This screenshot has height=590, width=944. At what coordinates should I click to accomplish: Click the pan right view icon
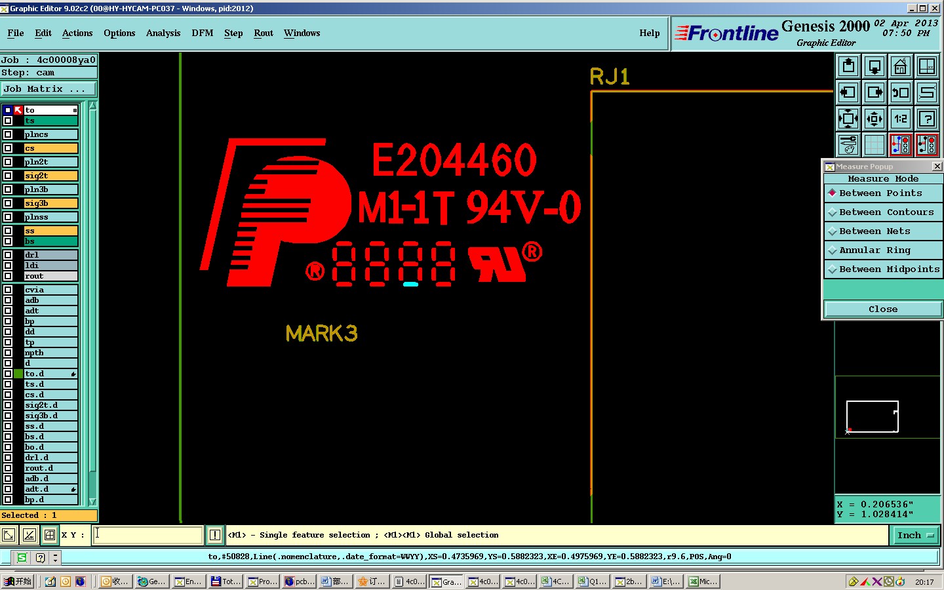[x=875, y=92]
